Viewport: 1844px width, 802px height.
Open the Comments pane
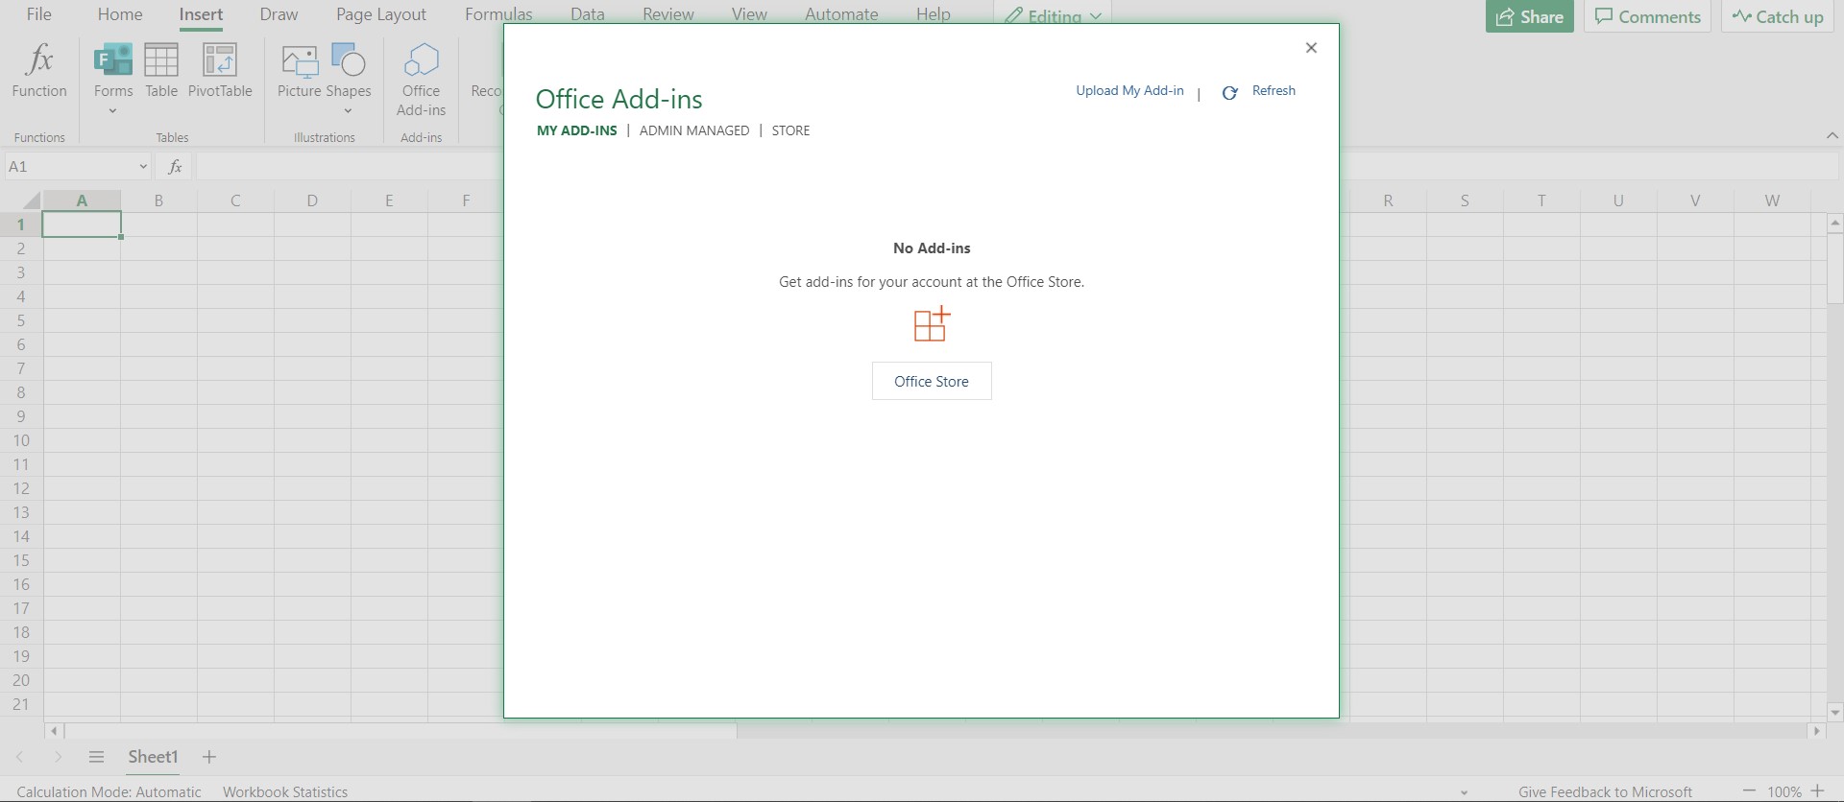point(1647,16)
